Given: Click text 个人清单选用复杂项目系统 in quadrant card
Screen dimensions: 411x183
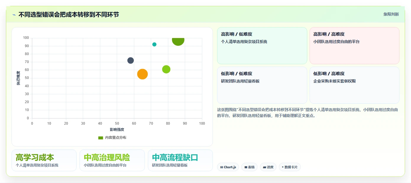Looking at the screenshot, I should pyautogui.click(x=244, y=42).
